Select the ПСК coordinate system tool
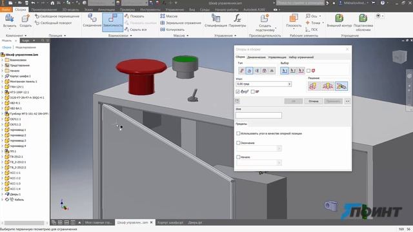Screen dimensions: 413x232 coord(312,30)
